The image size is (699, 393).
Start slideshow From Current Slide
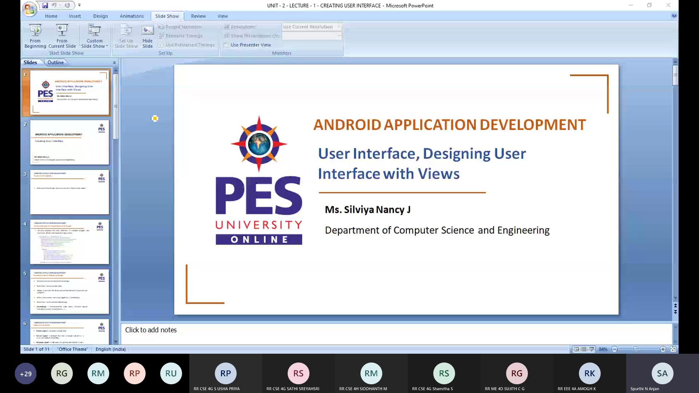pyautogui.click(x=62, y=36)
